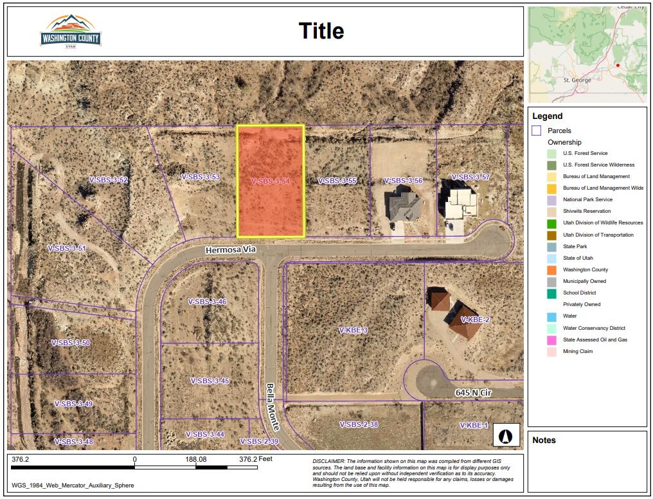Click the St. George overview map thumbnail
653x499 pixels.
point(587,54)
